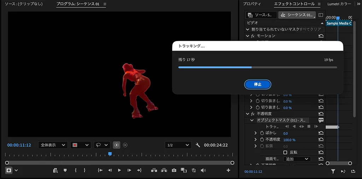The width and height of the screenshot is (362, 179).
Task: Toggle the ぼかし stopwatch animation
Action: click(x=262, y=133)
